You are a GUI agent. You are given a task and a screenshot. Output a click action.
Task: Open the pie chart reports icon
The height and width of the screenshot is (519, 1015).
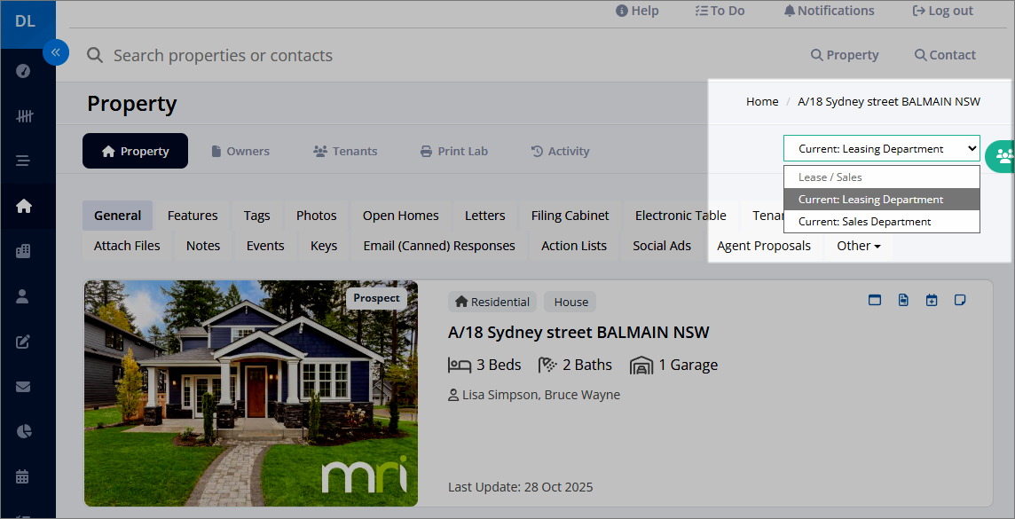23,432
